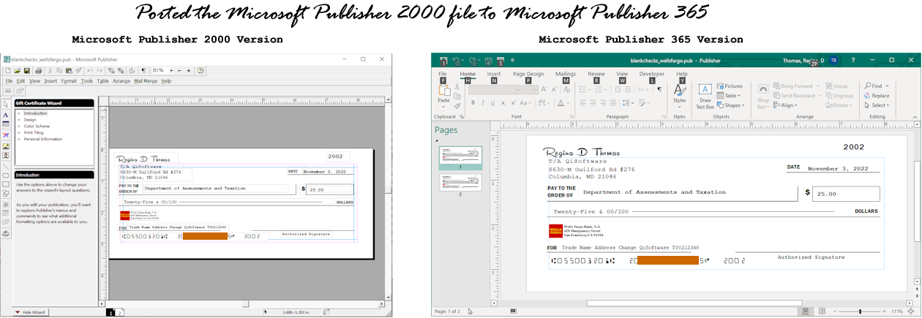The height and width of the screenshot is (318, 922).
Task: Select Design in Gift Certificate Wizard
Action: pyautogui.click(x=30, y=119)
